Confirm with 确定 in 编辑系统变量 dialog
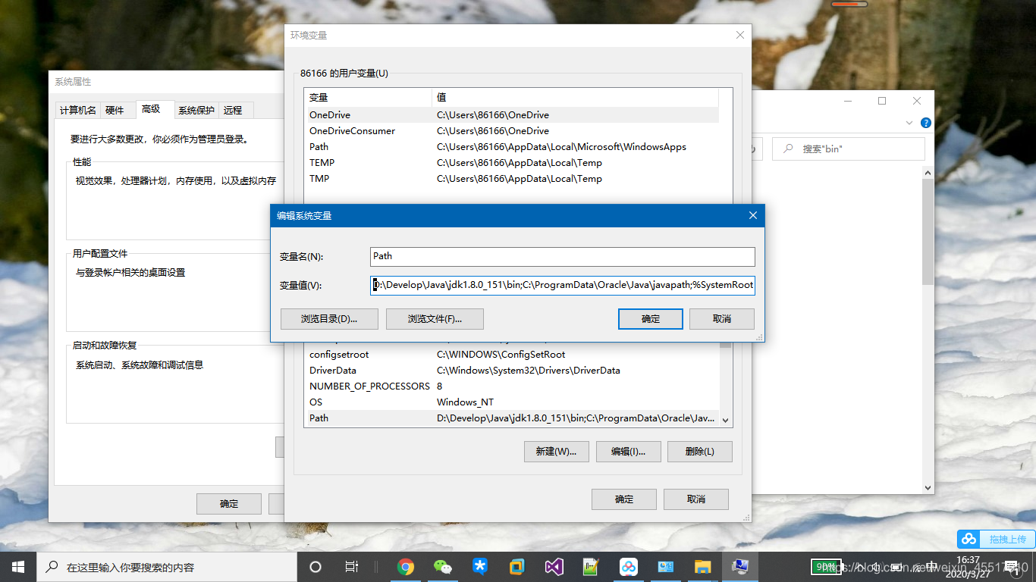This screenshot has width=1036, height=582. click(651, 319)
